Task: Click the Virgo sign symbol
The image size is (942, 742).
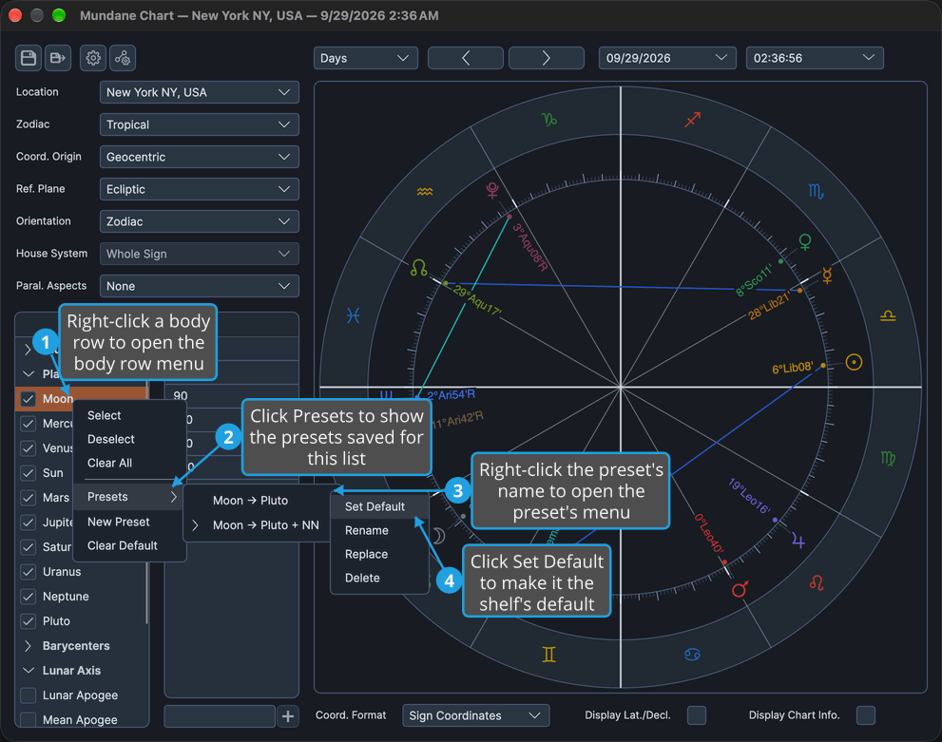Action: 888,459
